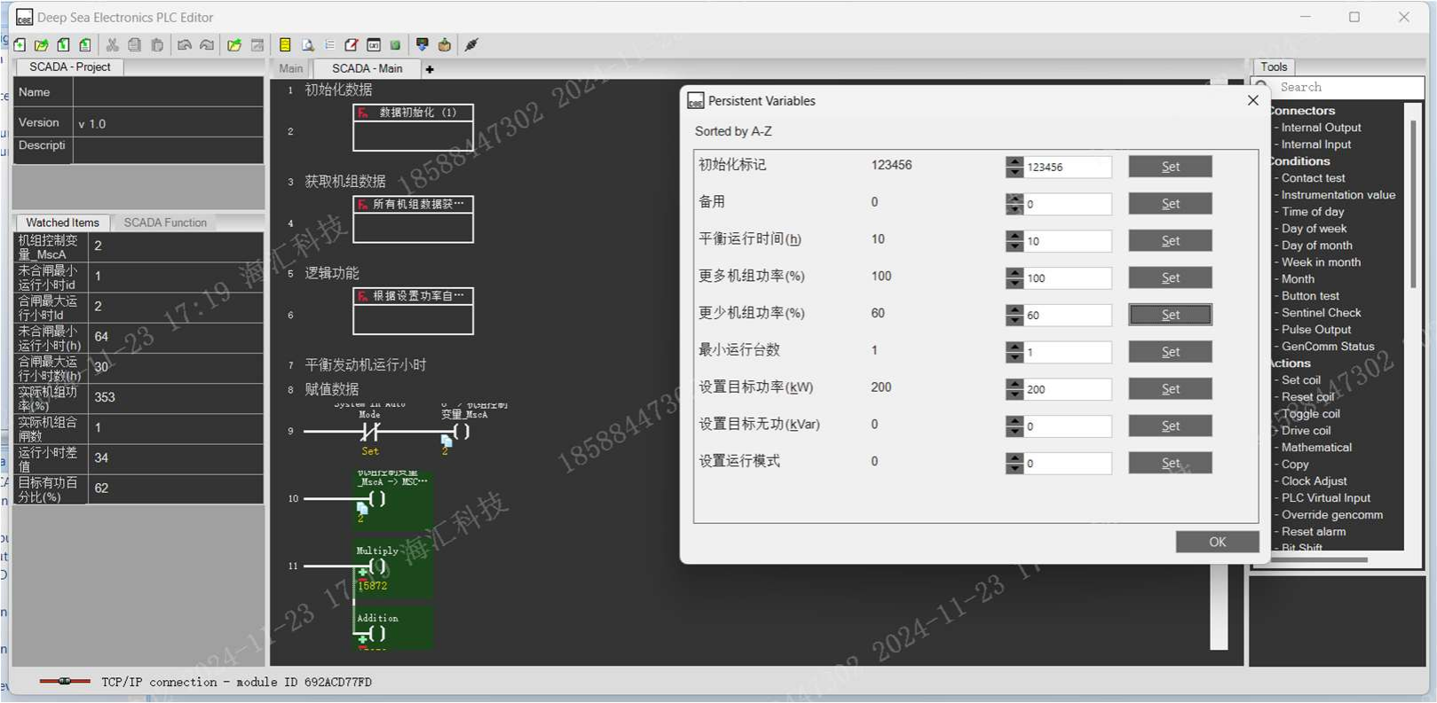Click the Tools panel search field

click(1349, 87)
